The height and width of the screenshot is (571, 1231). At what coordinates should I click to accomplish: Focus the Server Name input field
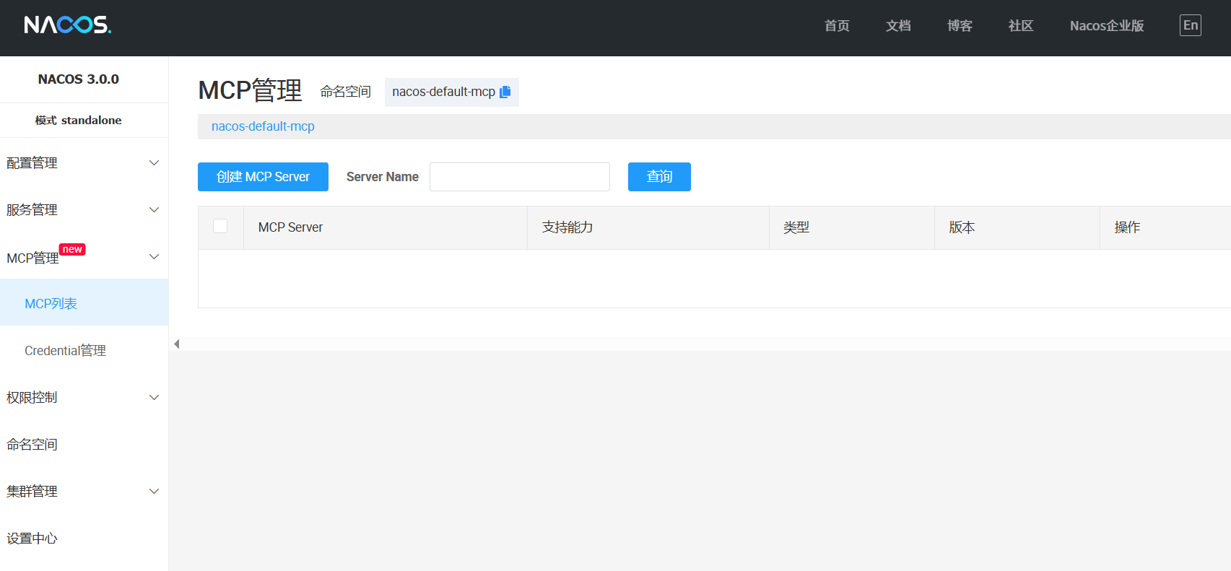coord(520,177)
